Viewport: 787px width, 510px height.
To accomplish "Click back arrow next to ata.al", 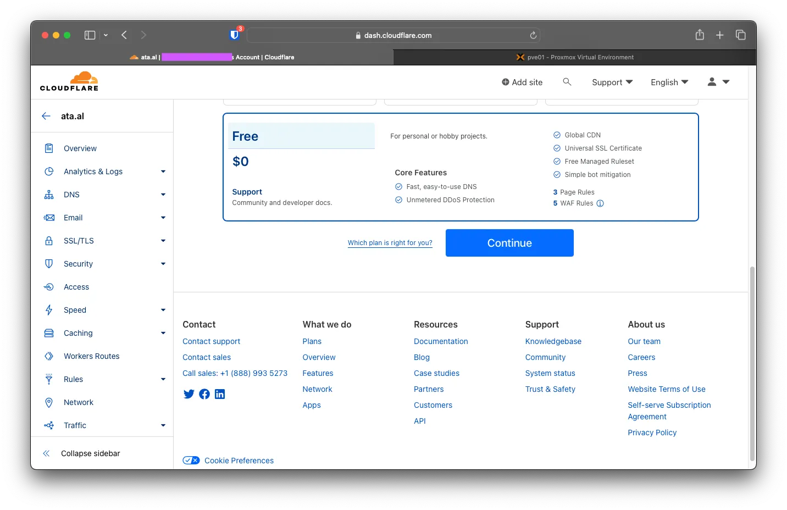I will pyautogui.click(x=46, y=116).
